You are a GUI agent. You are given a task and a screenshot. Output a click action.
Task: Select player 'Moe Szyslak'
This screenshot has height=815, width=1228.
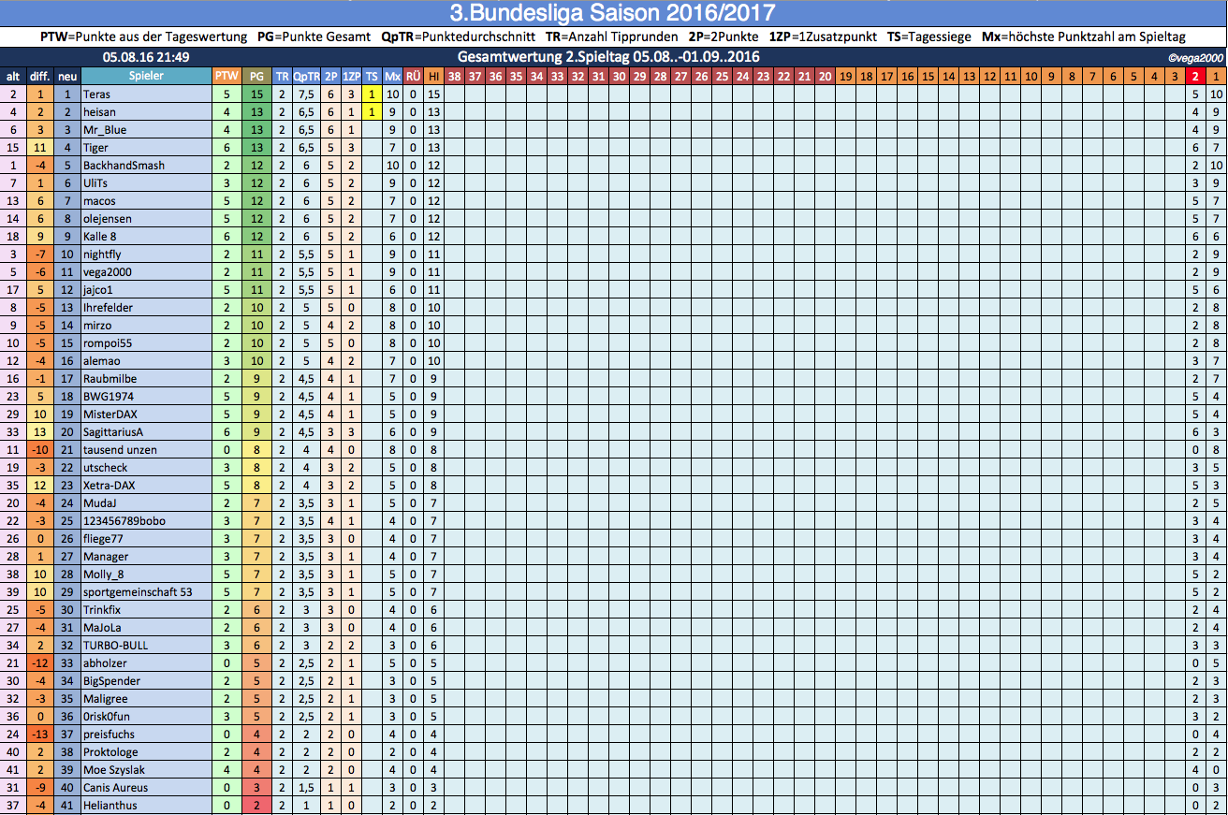(x=145, y=770)
